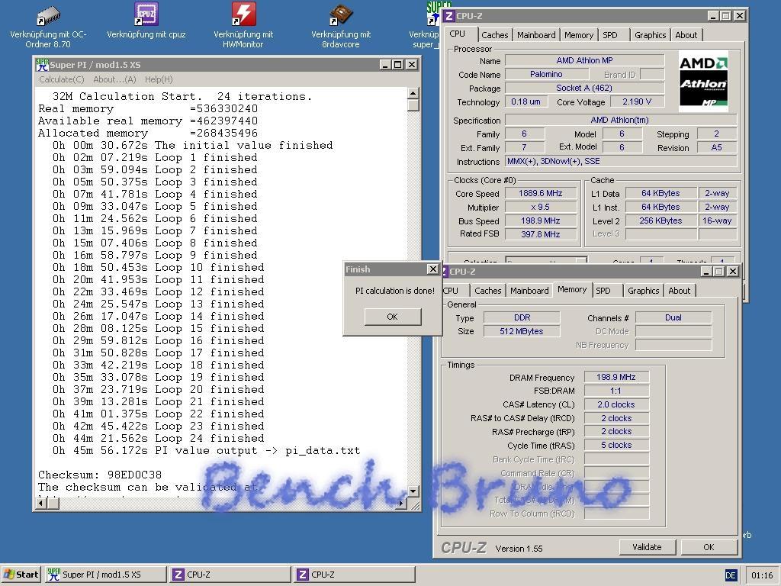Click OK button in CPU-Z Memory window
The image size is (781, 586).
[709, 547]
